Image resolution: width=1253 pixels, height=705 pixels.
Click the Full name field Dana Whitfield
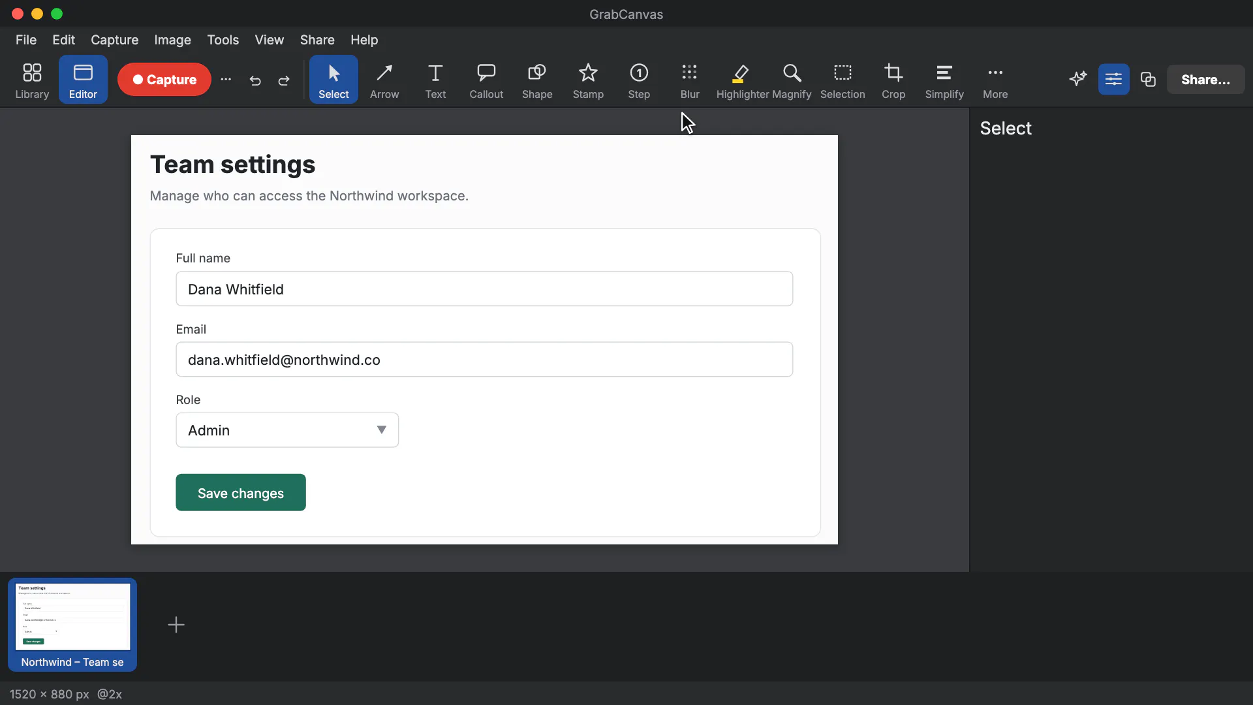pos(484,289)
